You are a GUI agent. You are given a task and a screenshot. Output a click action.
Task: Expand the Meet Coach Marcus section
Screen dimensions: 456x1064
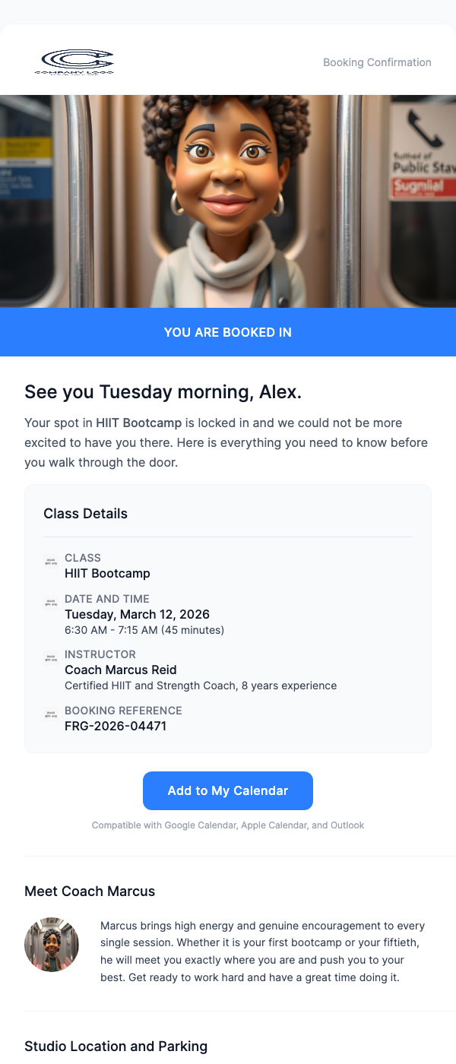(x=90, y=891)
